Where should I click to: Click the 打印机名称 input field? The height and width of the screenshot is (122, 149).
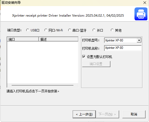click(x=123, y=48)
